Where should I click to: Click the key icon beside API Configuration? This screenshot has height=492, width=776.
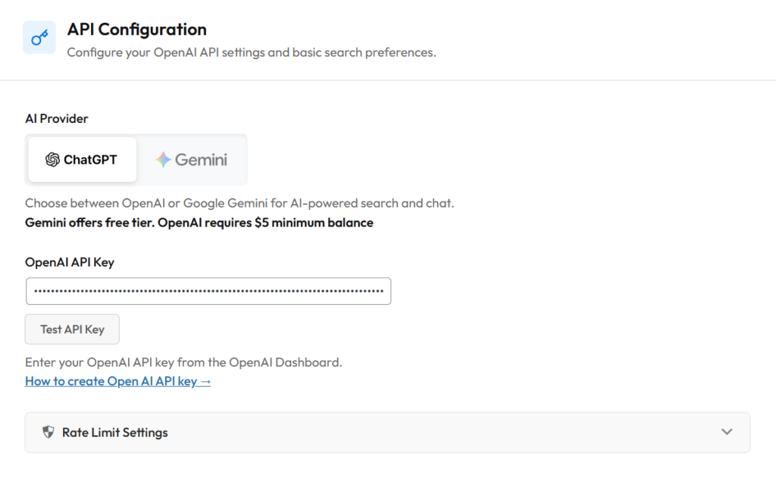point(39,38)
